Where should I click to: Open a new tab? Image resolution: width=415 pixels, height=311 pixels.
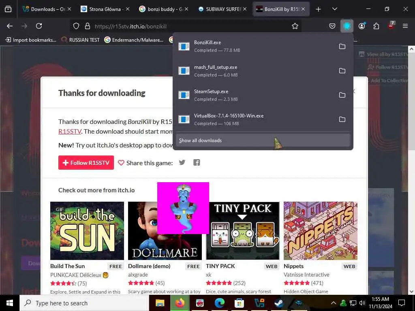[x=319, y=9]
